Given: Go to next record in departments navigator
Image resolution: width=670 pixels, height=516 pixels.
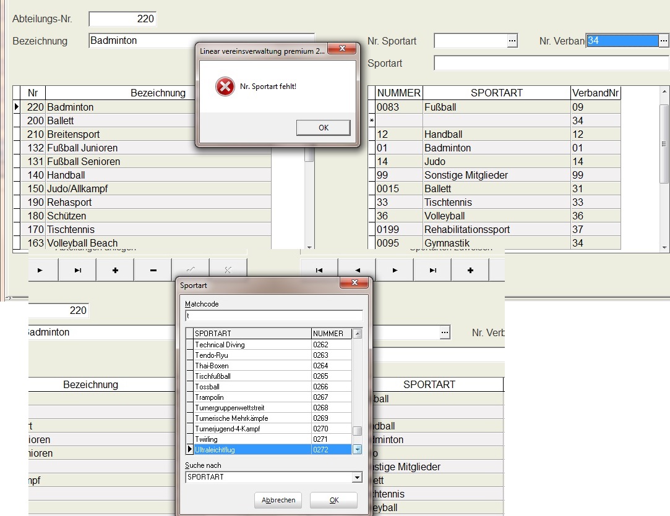Looking at the screenshot, I should (x=40, y=270).
